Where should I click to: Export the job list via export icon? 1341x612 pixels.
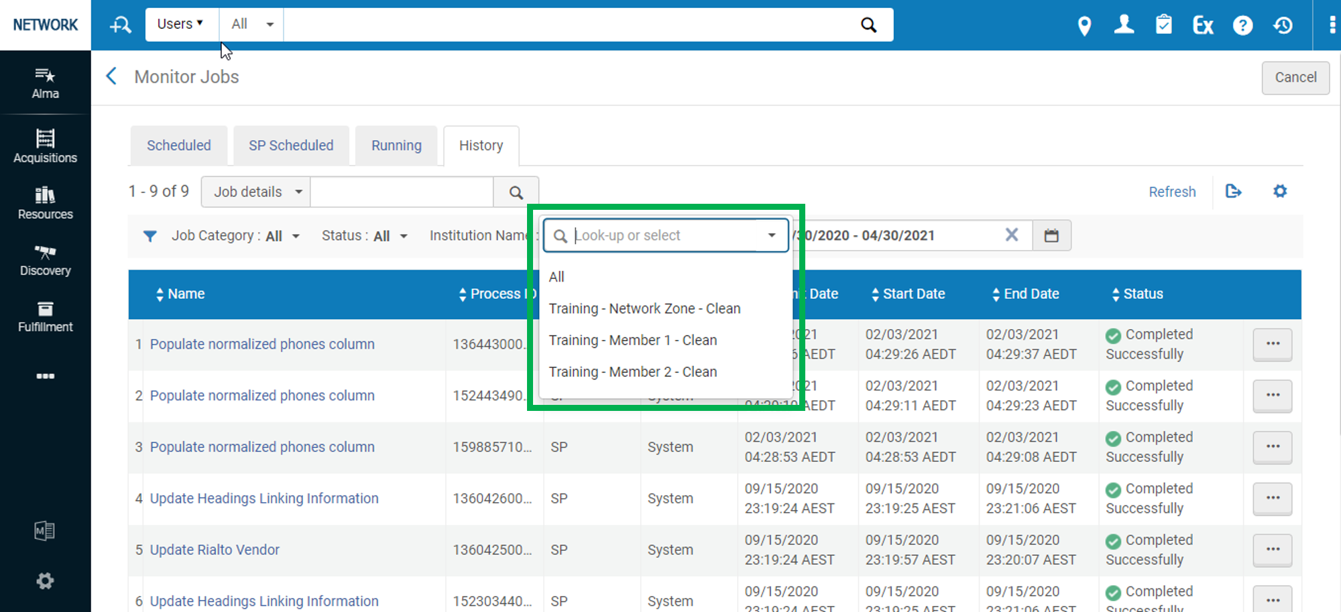coord(1233,192)
